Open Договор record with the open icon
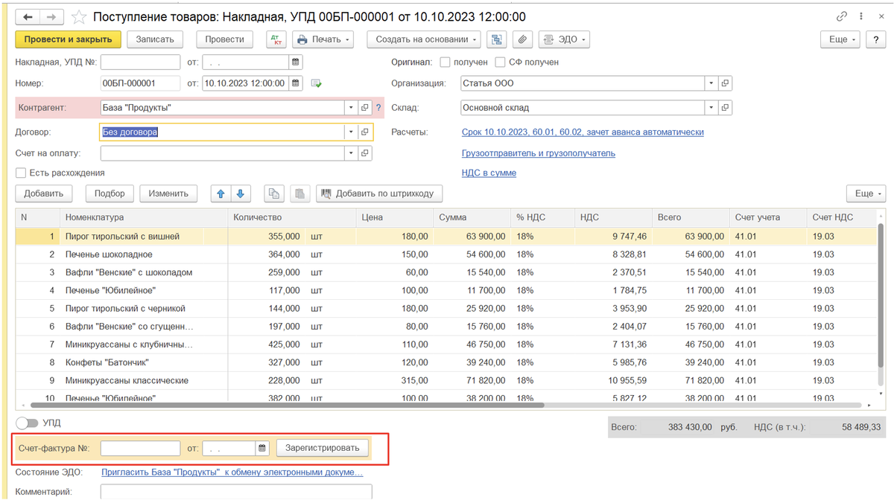Screen dimensions: 894x500 365,132
